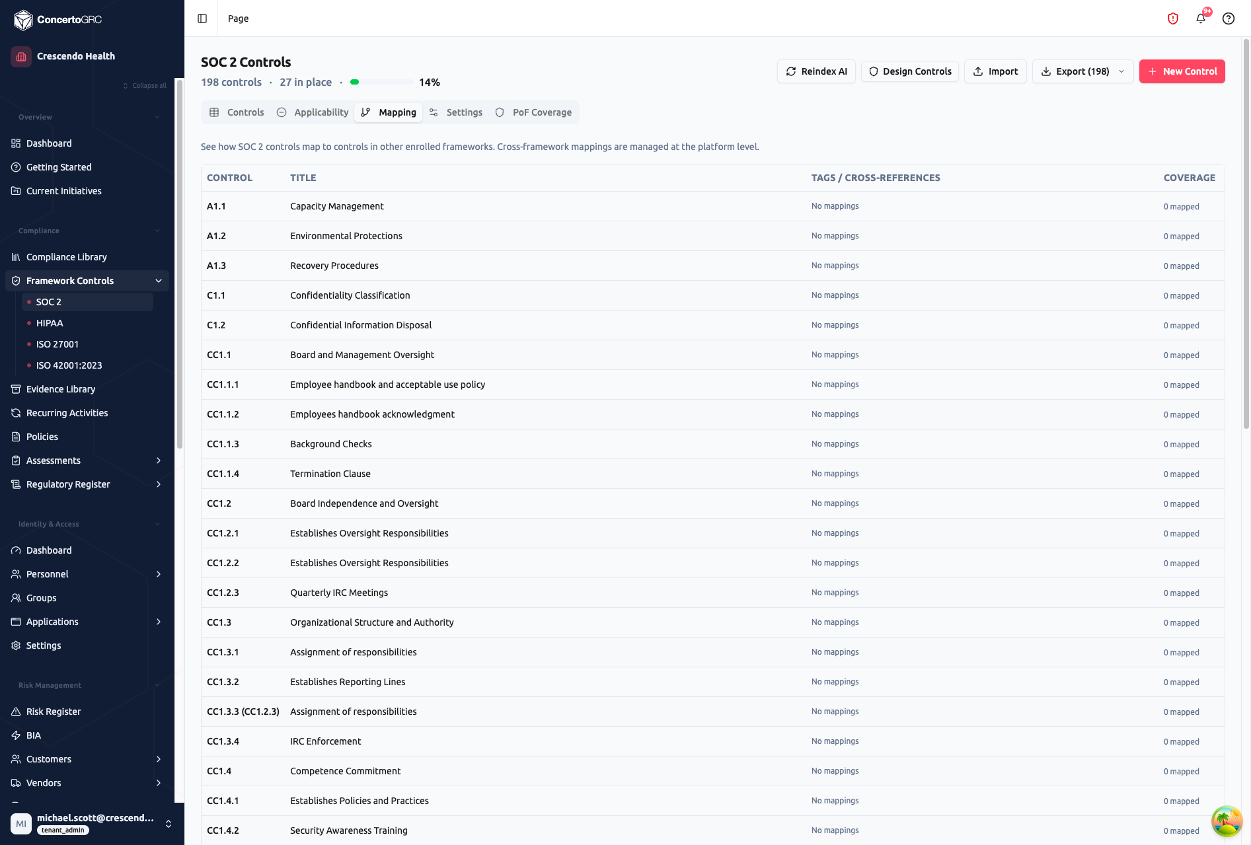Expand the Vendors submenu

pyautogui.click(x=159, y=783)
